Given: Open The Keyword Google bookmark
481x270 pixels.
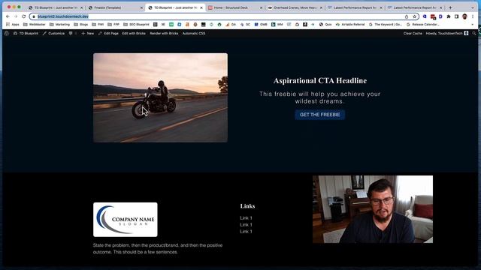Looking at the screenshot, I should [x=386, y=25].
